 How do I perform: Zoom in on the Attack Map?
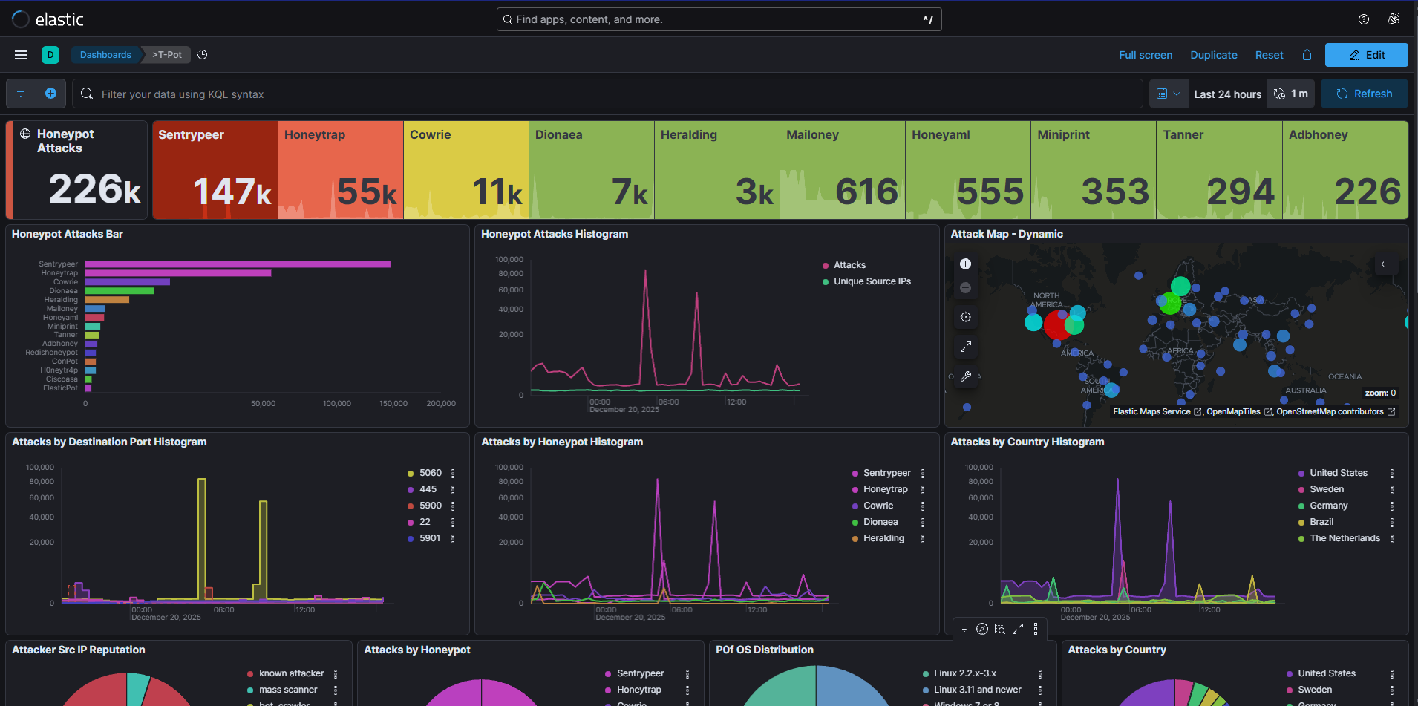pos(965,264)
